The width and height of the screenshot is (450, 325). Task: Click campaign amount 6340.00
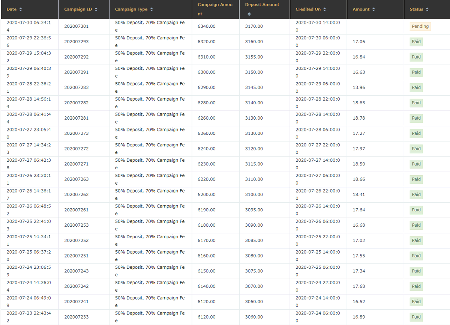coord(207,26)
